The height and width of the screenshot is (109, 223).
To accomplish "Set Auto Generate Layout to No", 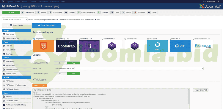I will [60, 74].
